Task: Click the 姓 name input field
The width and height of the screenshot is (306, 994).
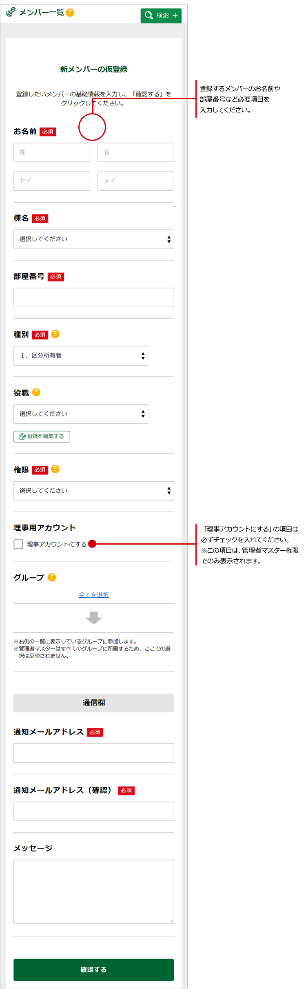Action: [x=52, y=152]
